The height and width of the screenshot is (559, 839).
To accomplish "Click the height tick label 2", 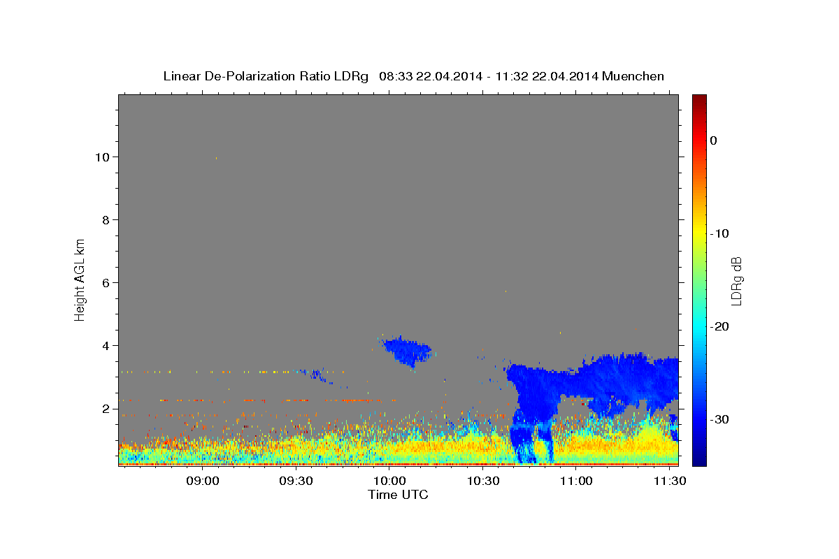I will pyautogui.click(x=107, y=409).
